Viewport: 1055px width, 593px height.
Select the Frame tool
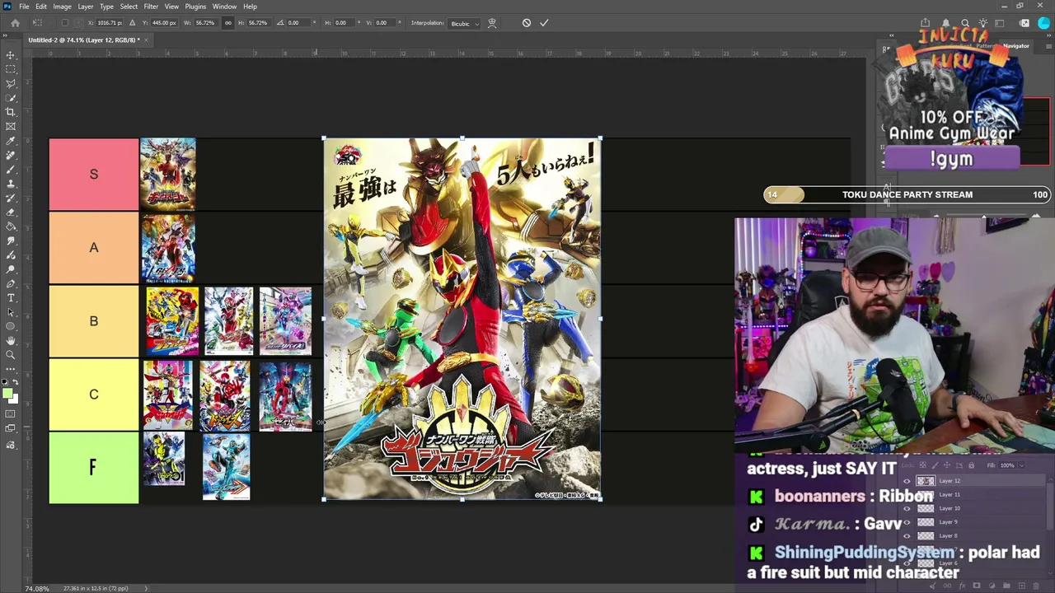tap(11, 126)
